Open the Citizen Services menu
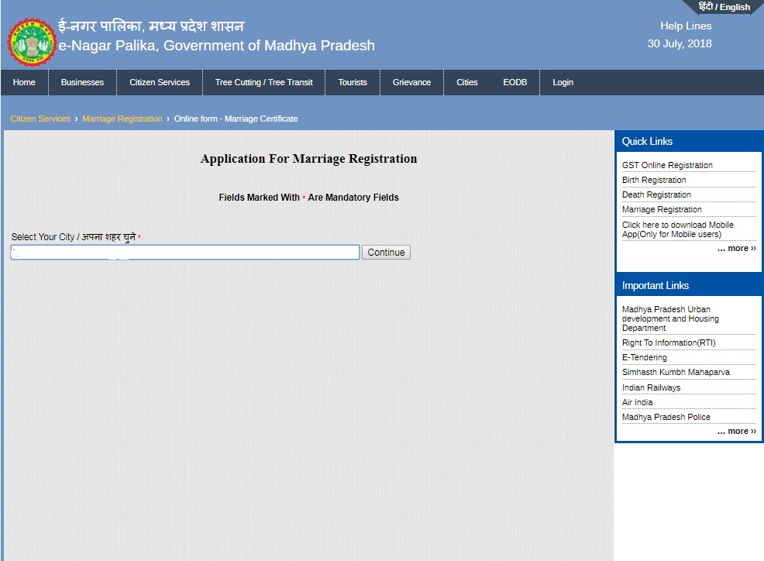 (159, 82)
